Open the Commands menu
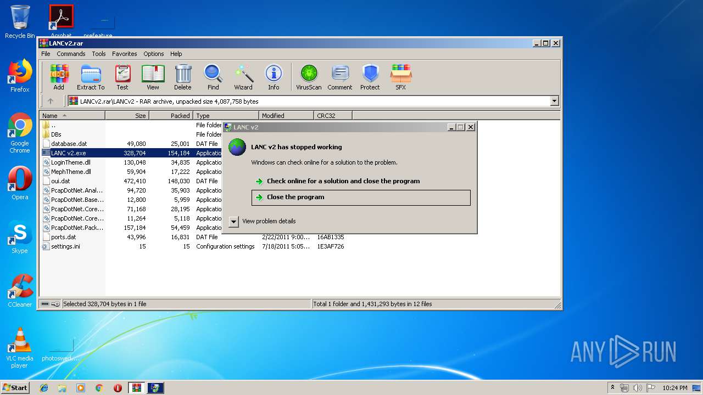This screenshot has height=395, width=703. (71, 54)
